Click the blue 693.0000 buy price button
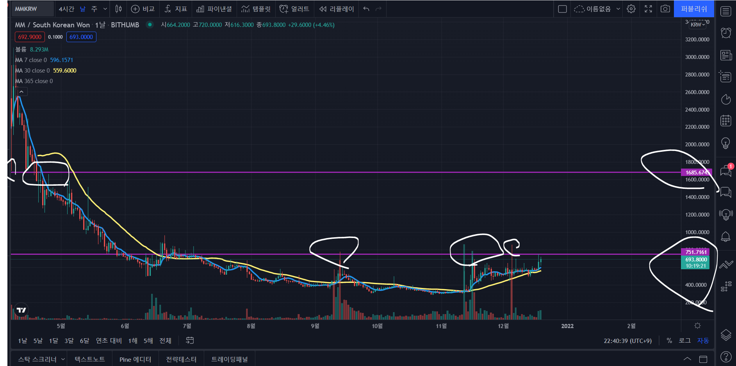Image resolution: width=736 pixels, height=366 pixels. 81,37
